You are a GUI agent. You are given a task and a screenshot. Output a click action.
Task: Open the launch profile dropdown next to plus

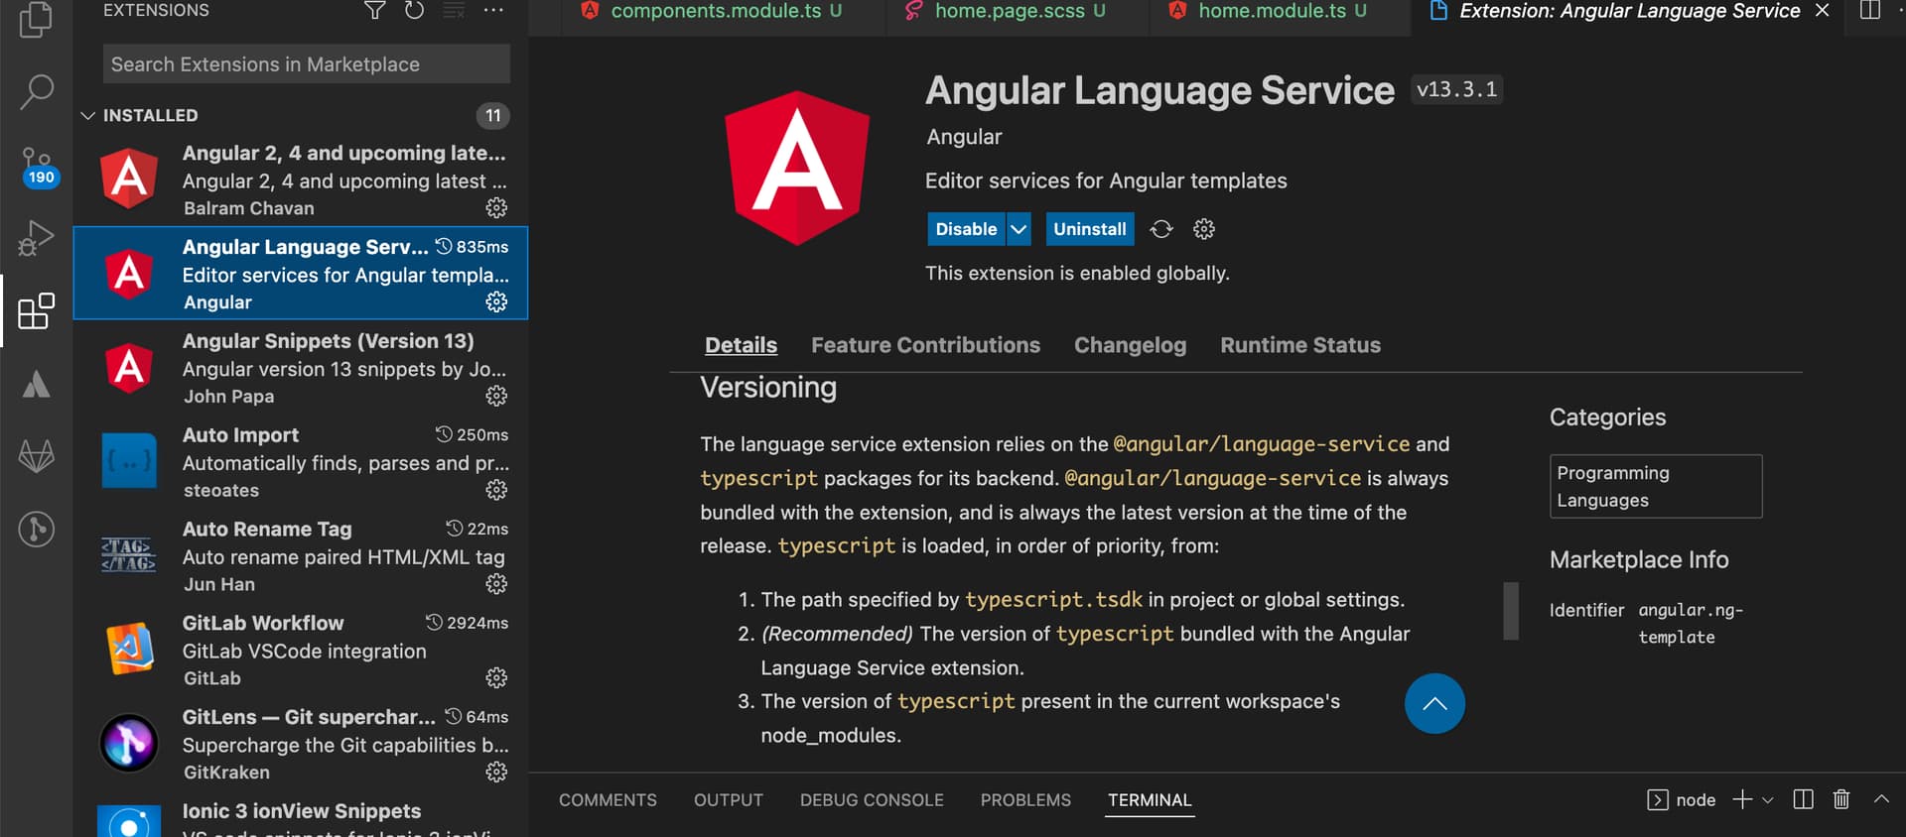[1768, 800]
